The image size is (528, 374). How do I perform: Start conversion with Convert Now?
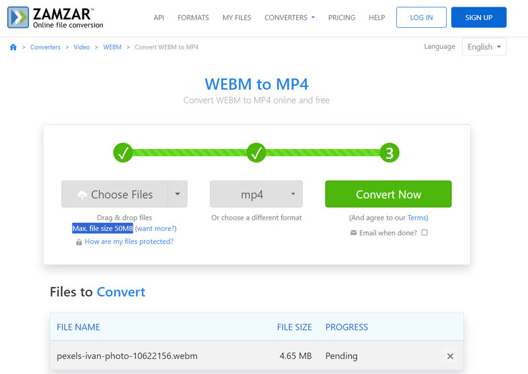[x=388, y=194]
